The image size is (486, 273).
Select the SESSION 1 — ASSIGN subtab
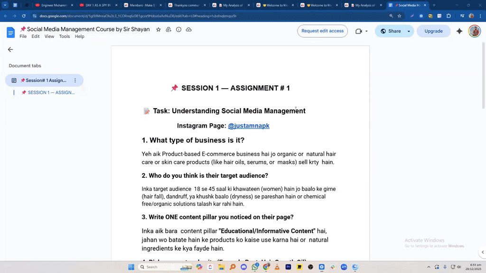tap(50, 92)
